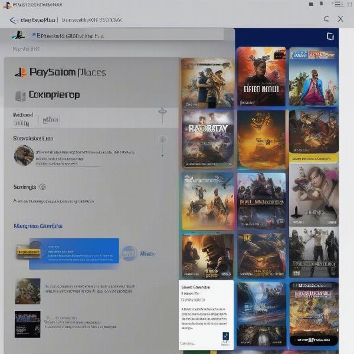
Task: Click the square icon in top-right title bar
Action: (x=311, y=4)
